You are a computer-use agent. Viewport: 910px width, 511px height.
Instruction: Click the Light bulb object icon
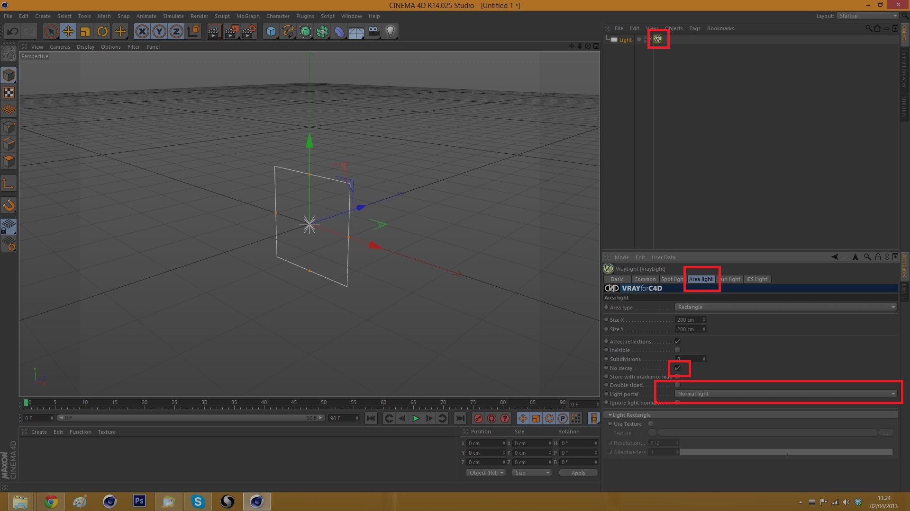390,32
